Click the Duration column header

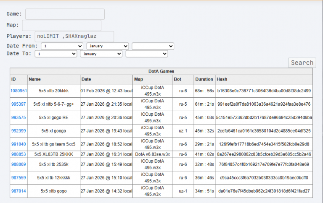pyautogui.click(x=204, y=79)
